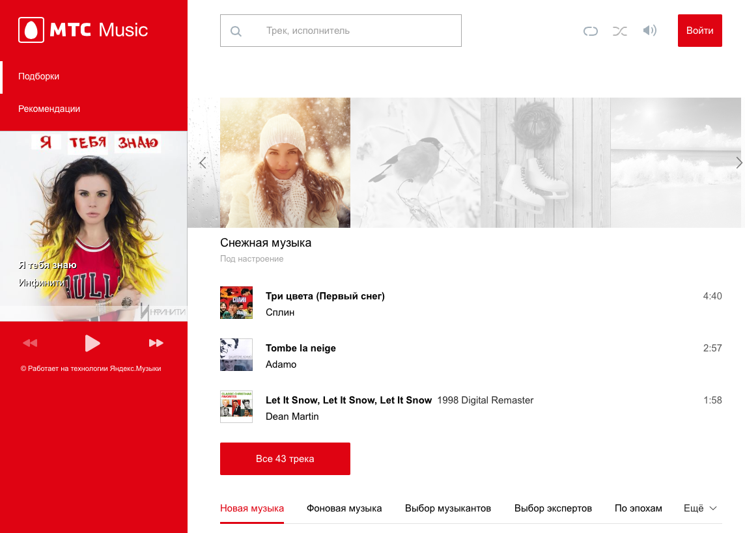Select the bullfinch playlist thumbnail
The image size is (745, 533).
415,163
